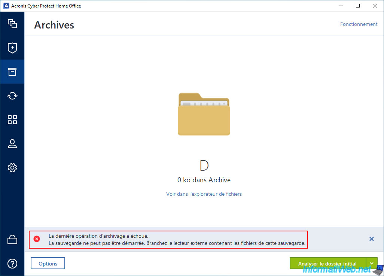Click 'Voir dans l'explorateur de fichiers' link

[x=204, y=194]
